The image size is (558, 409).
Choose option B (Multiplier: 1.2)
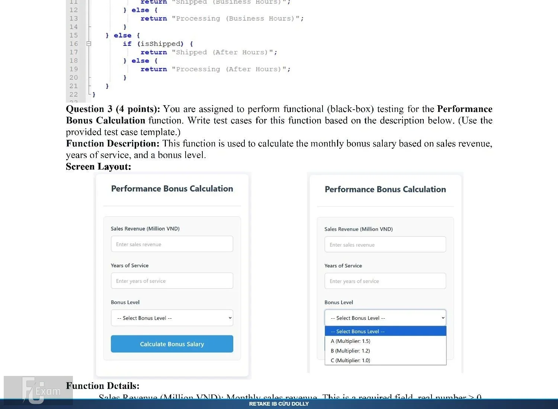tap(385, 351)
